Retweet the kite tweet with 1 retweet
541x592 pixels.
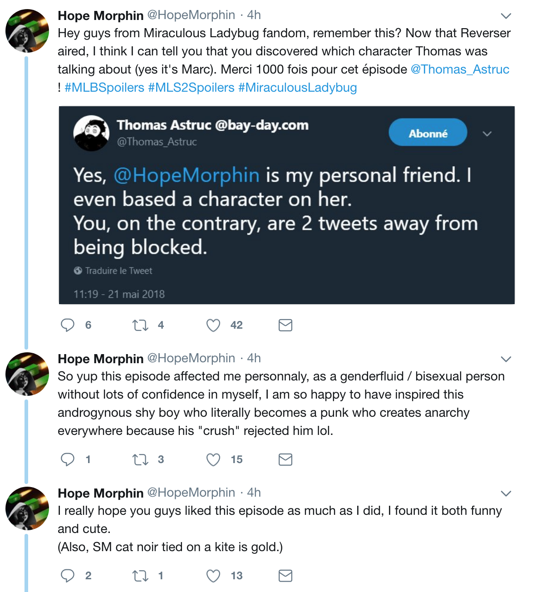click(140, 576)
